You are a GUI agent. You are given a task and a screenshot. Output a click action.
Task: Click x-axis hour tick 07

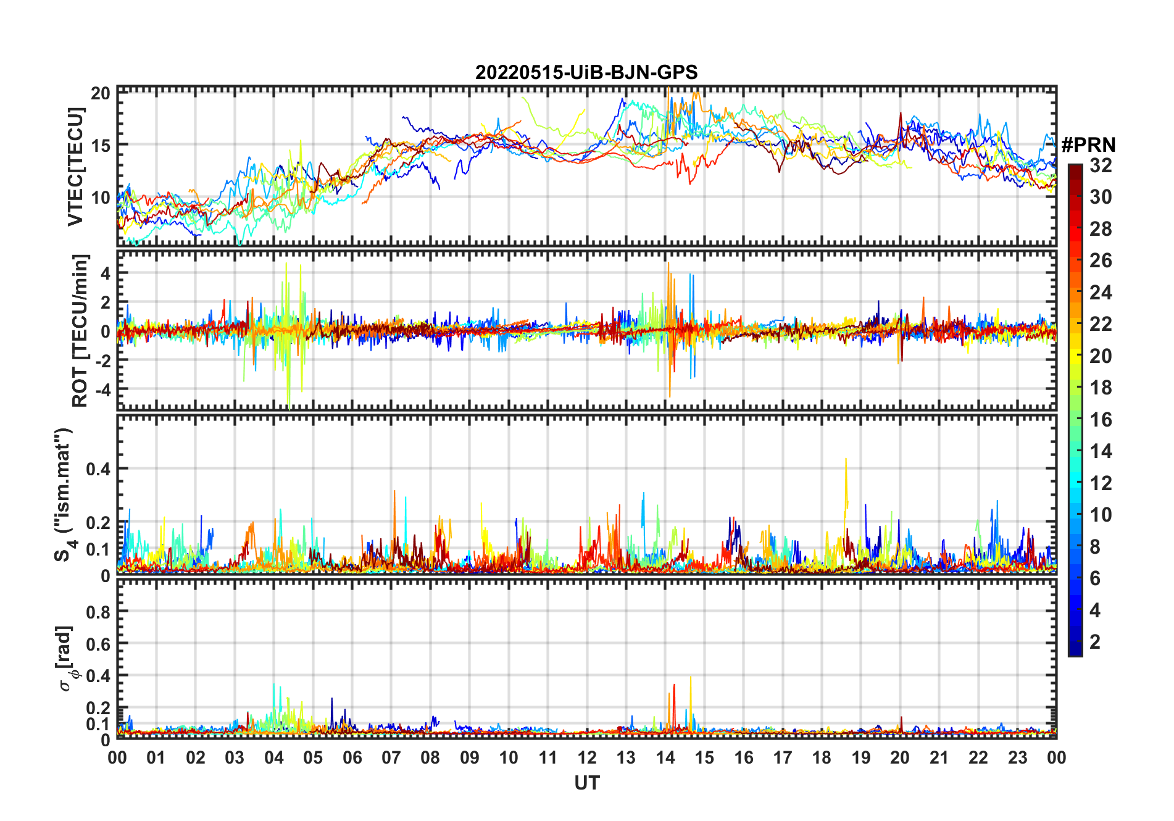391,757
